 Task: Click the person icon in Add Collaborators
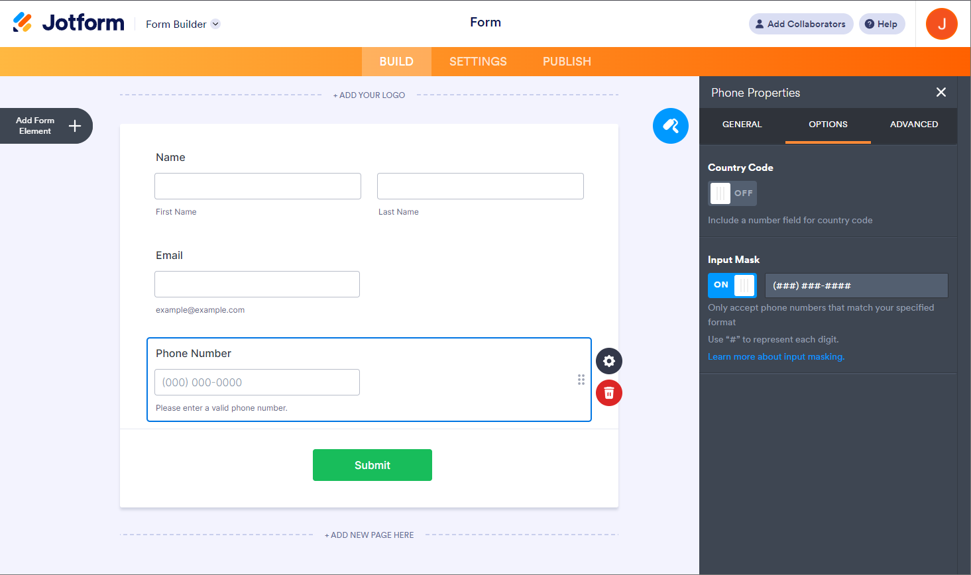(x=760, y=24)
